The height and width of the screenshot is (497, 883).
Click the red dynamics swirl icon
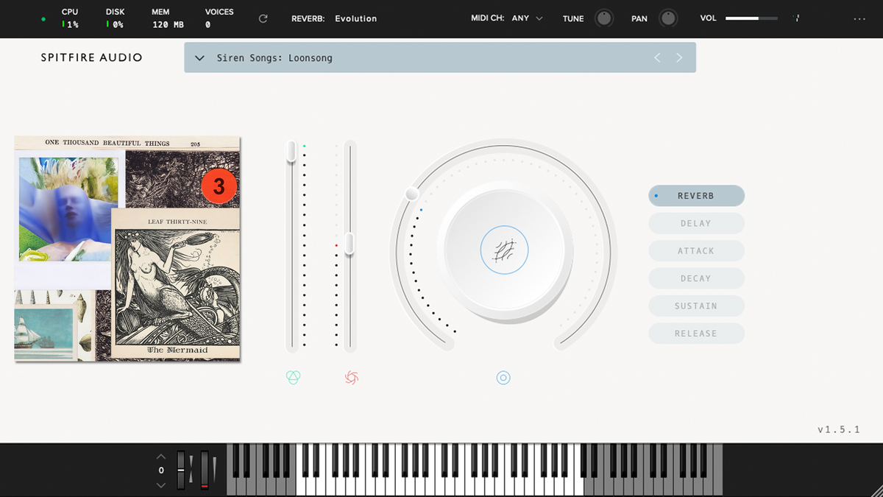pyautogui.click(x=351, y=377)
